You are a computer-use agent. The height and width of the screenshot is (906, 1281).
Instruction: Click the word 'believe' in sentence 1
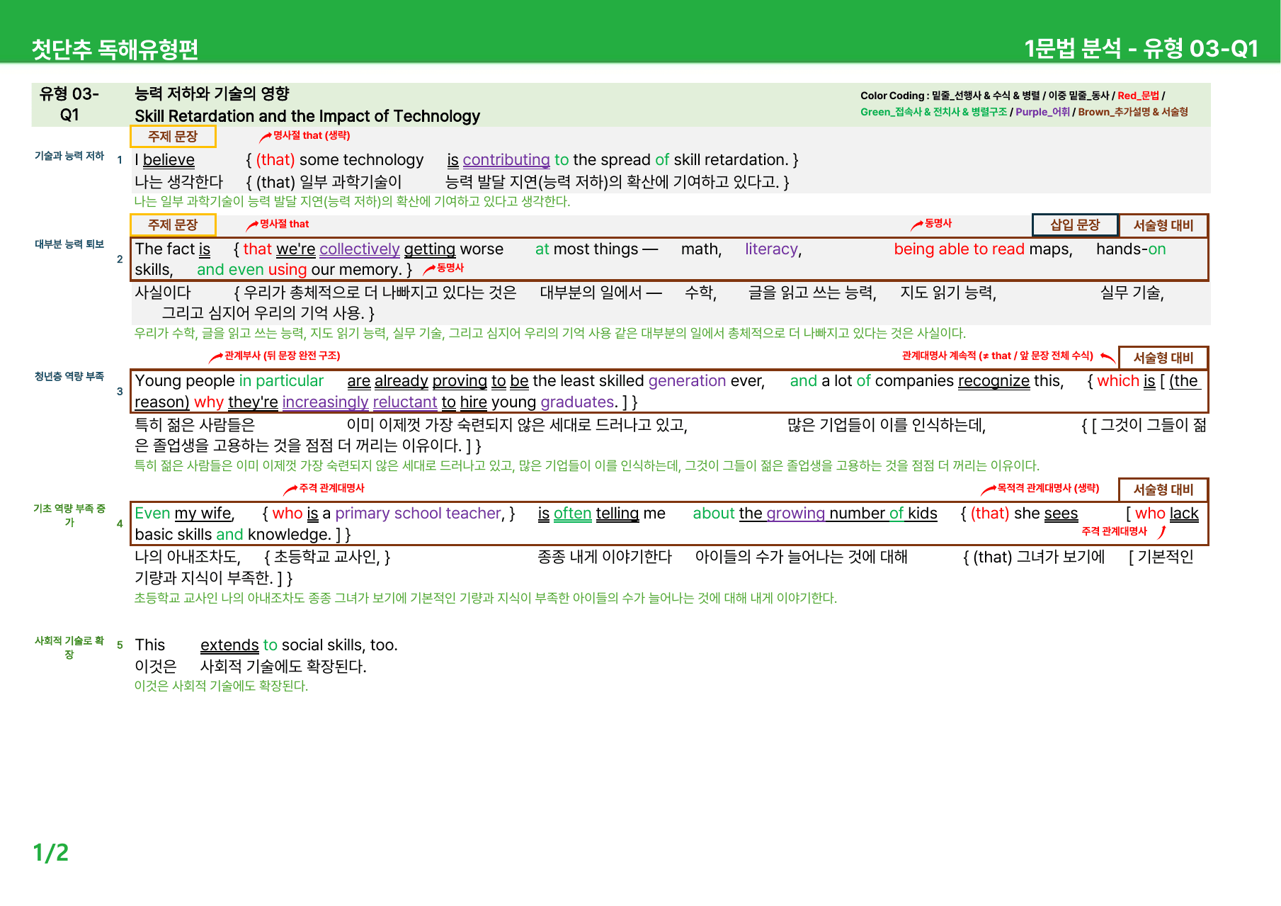click(x=169, y=160)
